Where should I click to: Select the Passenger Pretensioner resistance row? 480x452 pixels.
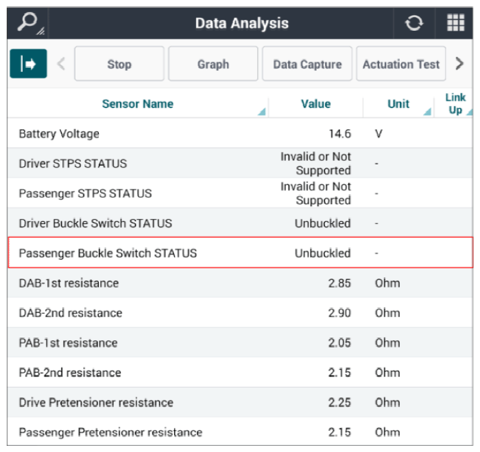(240, 432)
